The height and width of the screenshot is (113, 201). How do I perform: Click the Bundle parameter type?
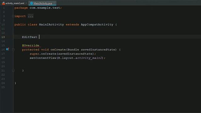[x=73, y=50]
